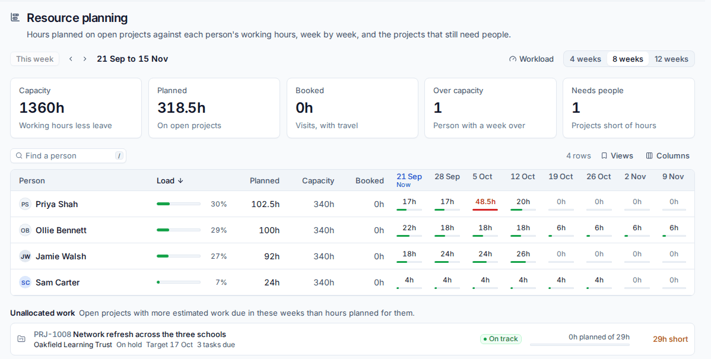Sort by the Load column header
The width and height of the screenshot is (711, 359).
pyautogui.click(x=170, y=180)
